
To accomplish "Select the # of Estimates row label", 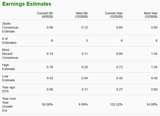I will pos(9,41).
